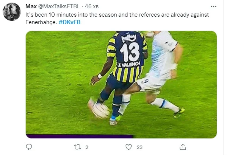Visit the @MaxTalksFTBL handle link
The image size is (227, 155).
point(59,6)
